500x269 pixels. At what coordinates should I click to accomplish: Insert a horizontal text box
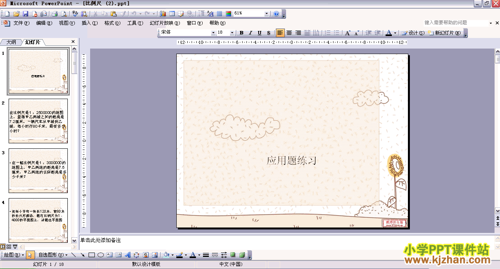(110, 255)
